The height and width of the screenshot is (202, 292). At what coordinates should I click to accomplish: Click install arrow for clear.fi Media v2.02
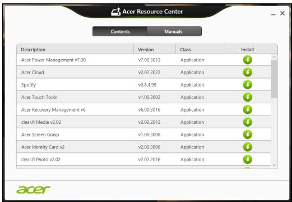click(248, 122)
